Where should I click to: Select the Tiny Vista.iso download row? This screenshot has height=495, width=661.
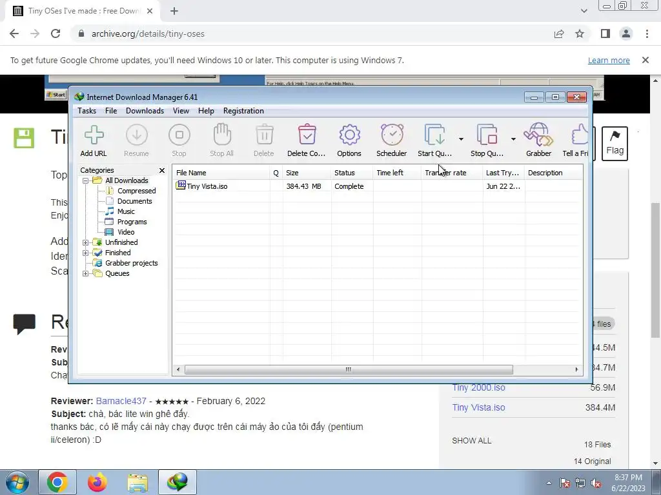377,186
